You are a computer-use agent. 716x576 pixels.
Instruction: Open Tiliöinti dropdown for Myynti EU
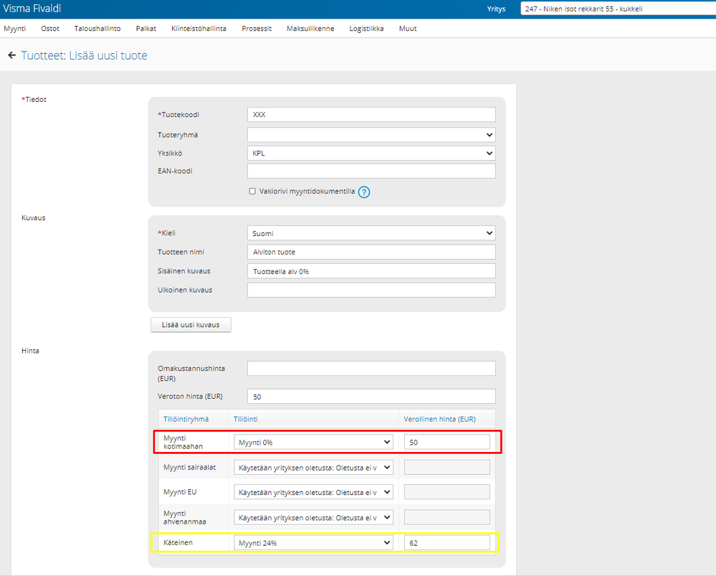pos(313,492)
